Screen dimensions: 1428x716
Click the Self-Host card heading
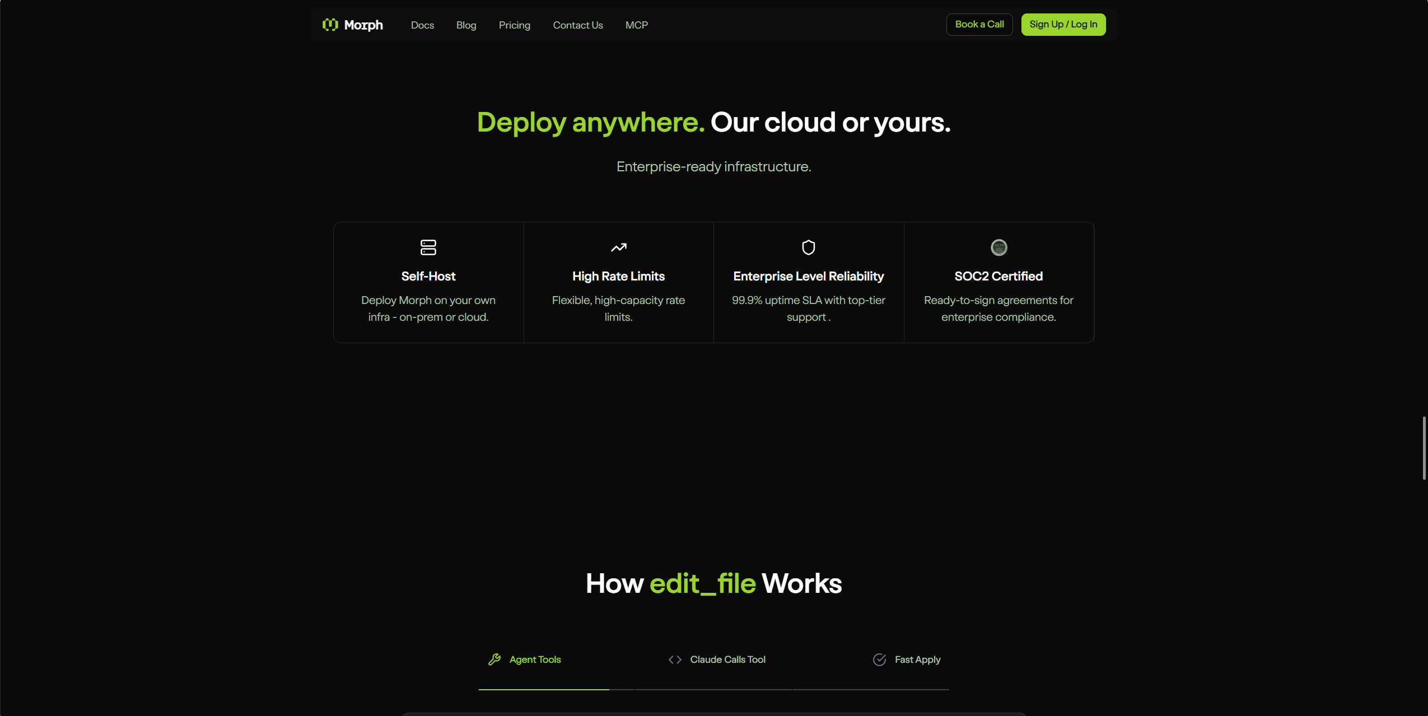[x=428, y=276]
